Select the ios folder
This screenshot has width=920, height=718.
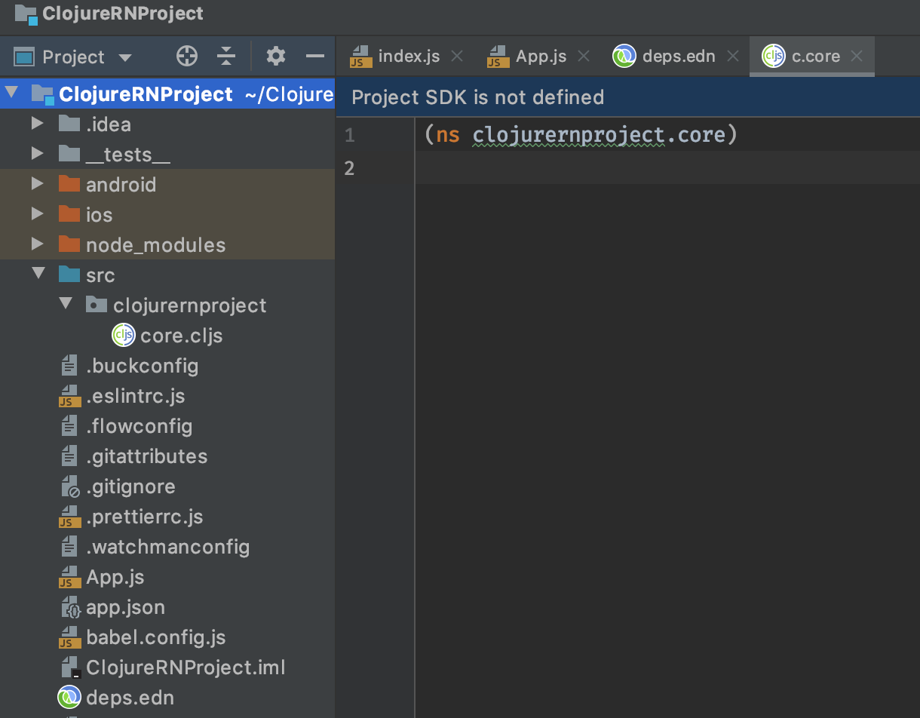[x=99, y=215]
